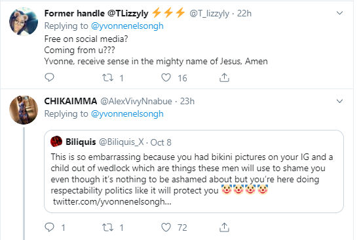Open the twitter.com/yvonnenelsongh… link

(x=112, y=202)
